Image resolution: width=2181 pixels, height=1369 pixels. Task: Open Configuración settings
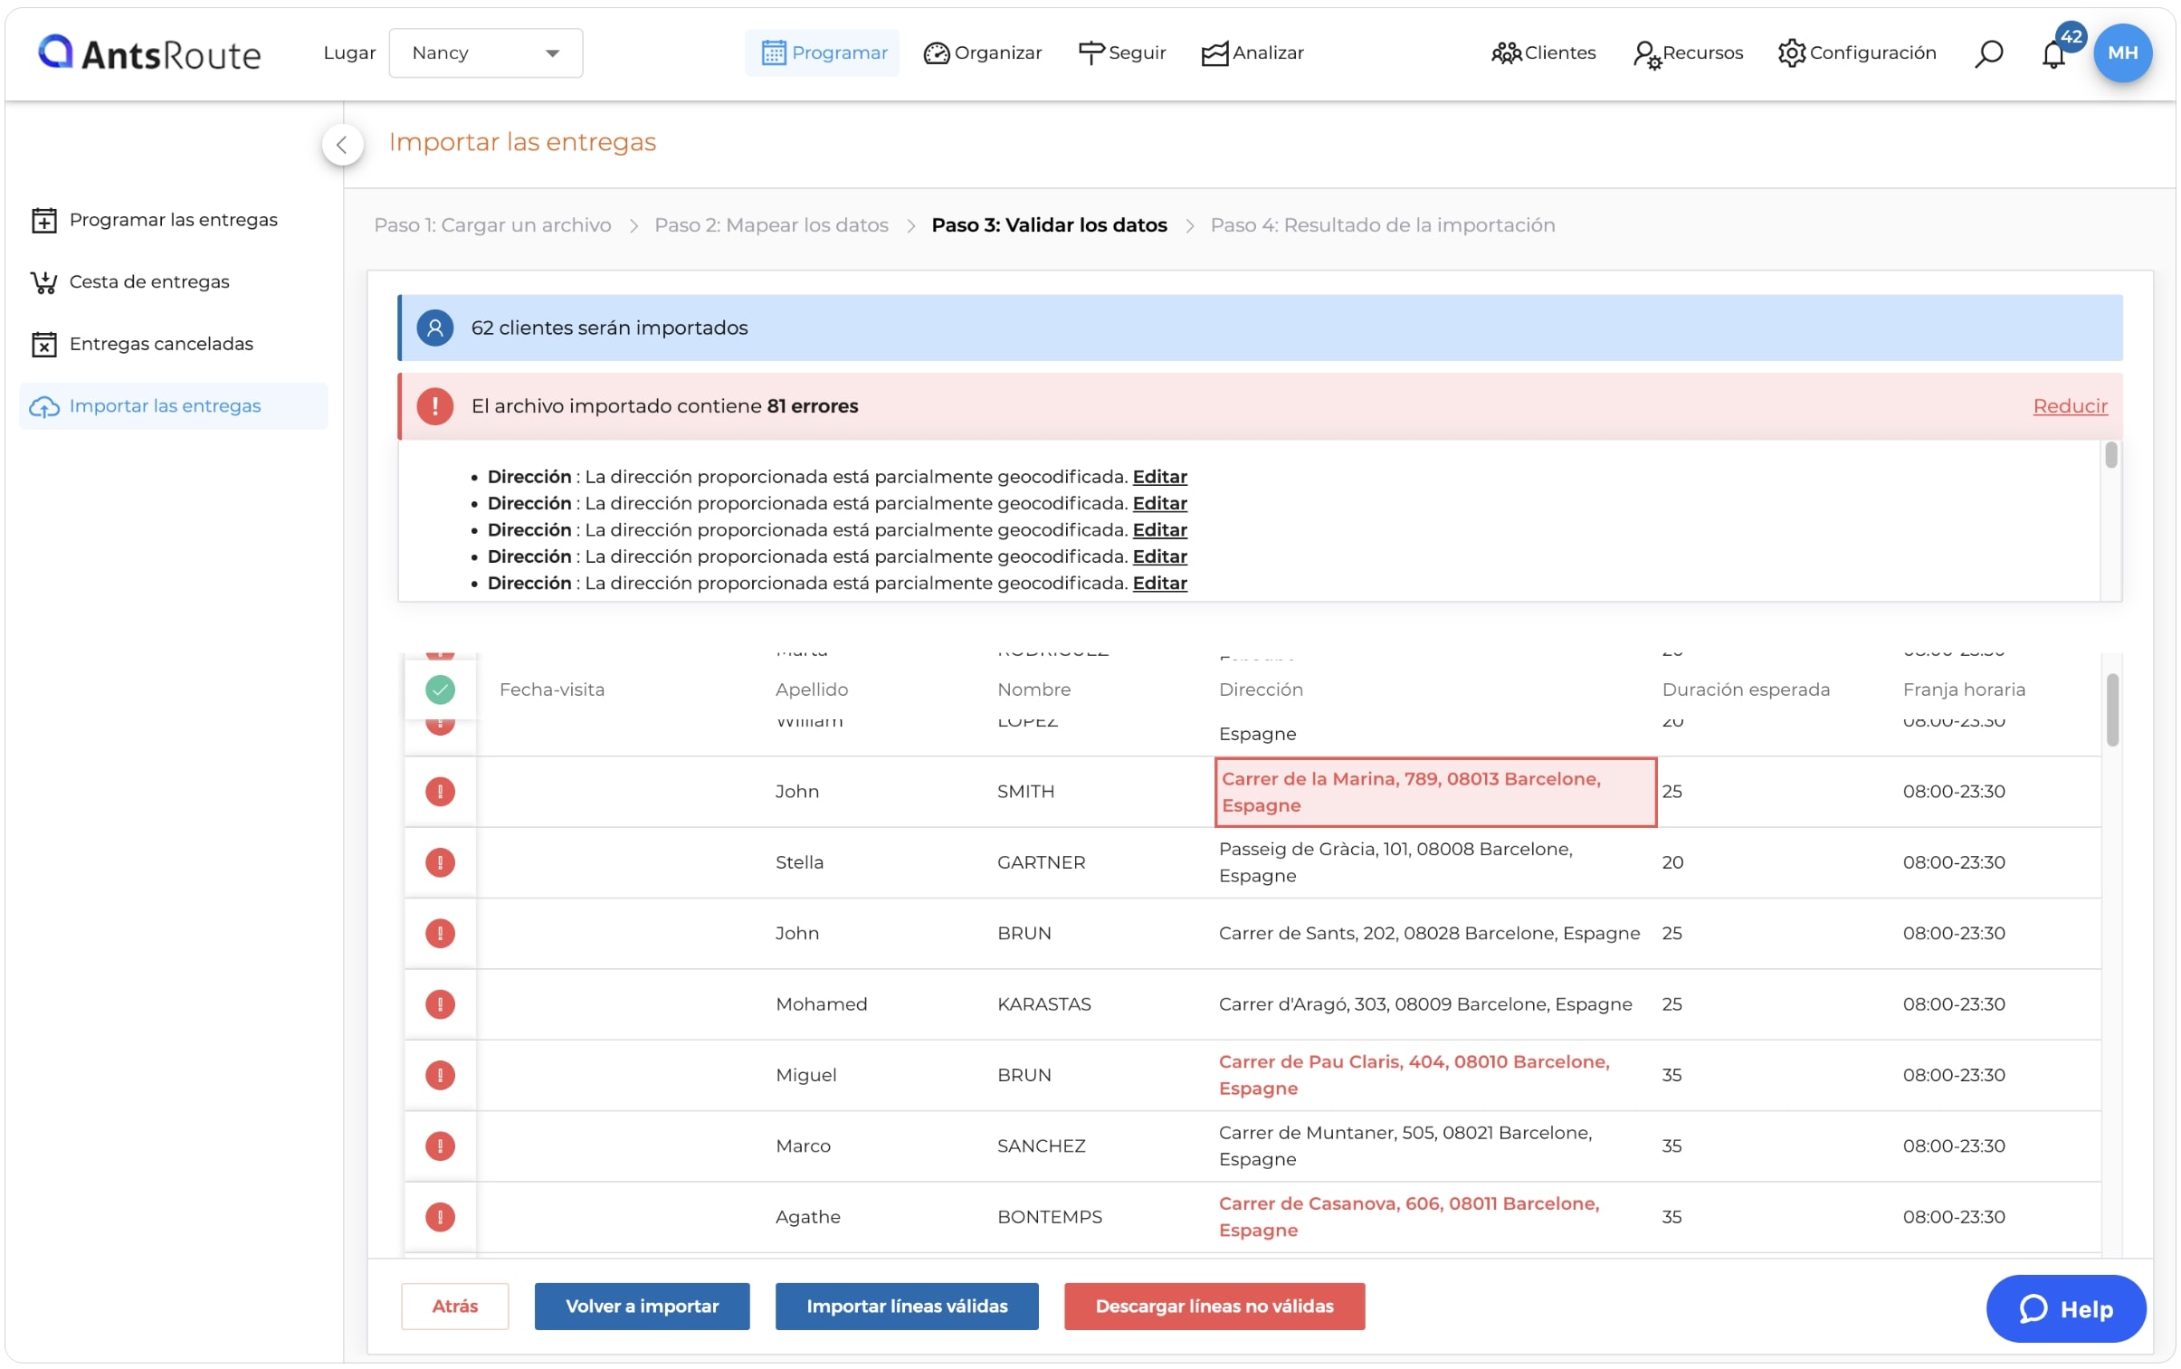click(1856, 52)
